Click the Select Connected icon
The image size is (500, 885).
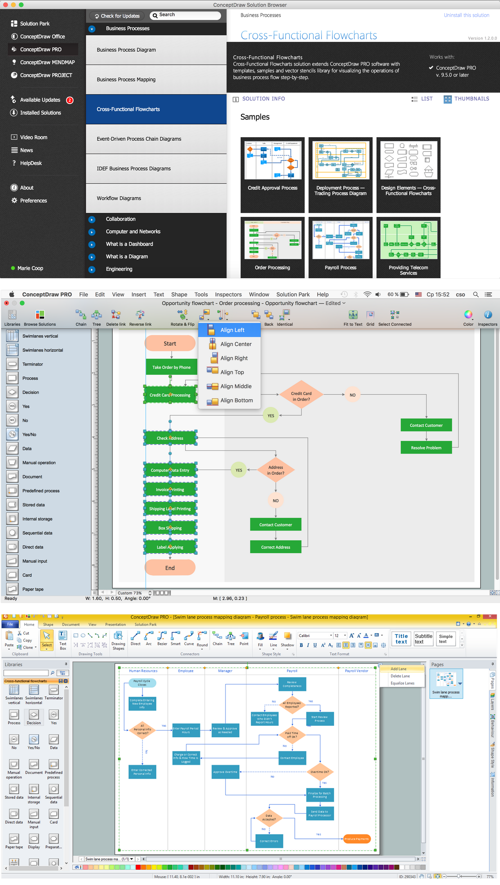tap(395, 315)
